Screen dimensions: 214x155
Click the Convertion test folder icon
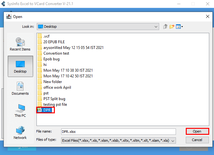click(40, 53)
